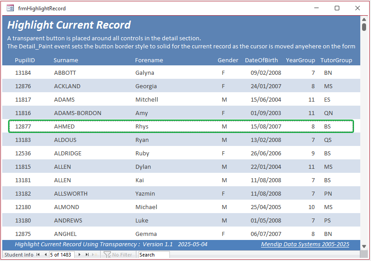The image size is (371, 261).
Task: Select pupil ID 12876 cell
Action: point(23,86)
